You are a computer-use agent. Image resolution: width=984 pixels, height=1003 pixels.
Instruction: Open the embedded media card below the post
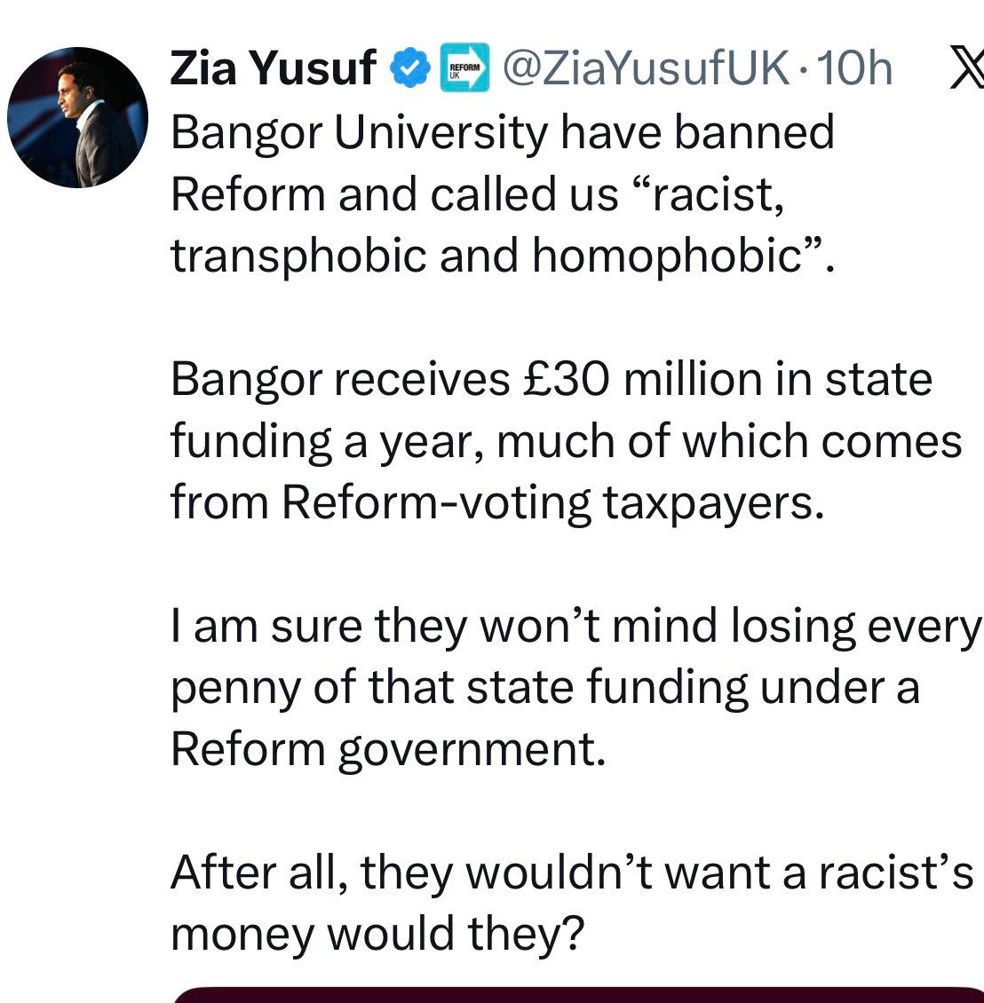pos(577,994)
